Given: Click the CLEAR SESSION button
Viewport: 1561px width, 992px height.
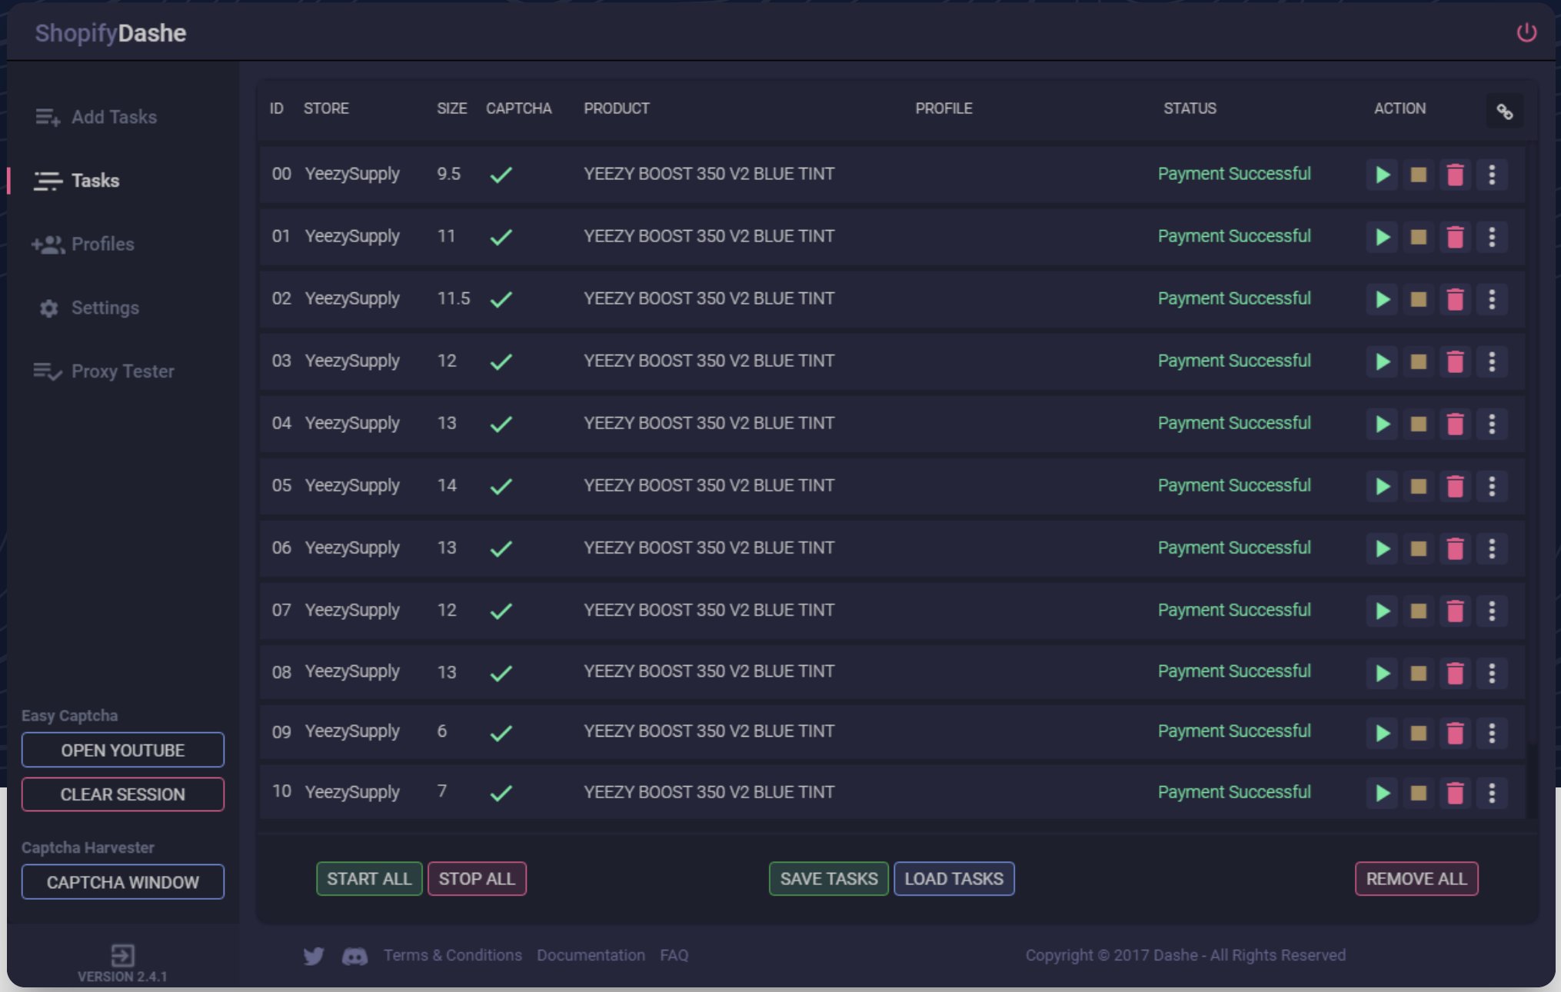Looking at the screenshot, I should tap(123, 794).
